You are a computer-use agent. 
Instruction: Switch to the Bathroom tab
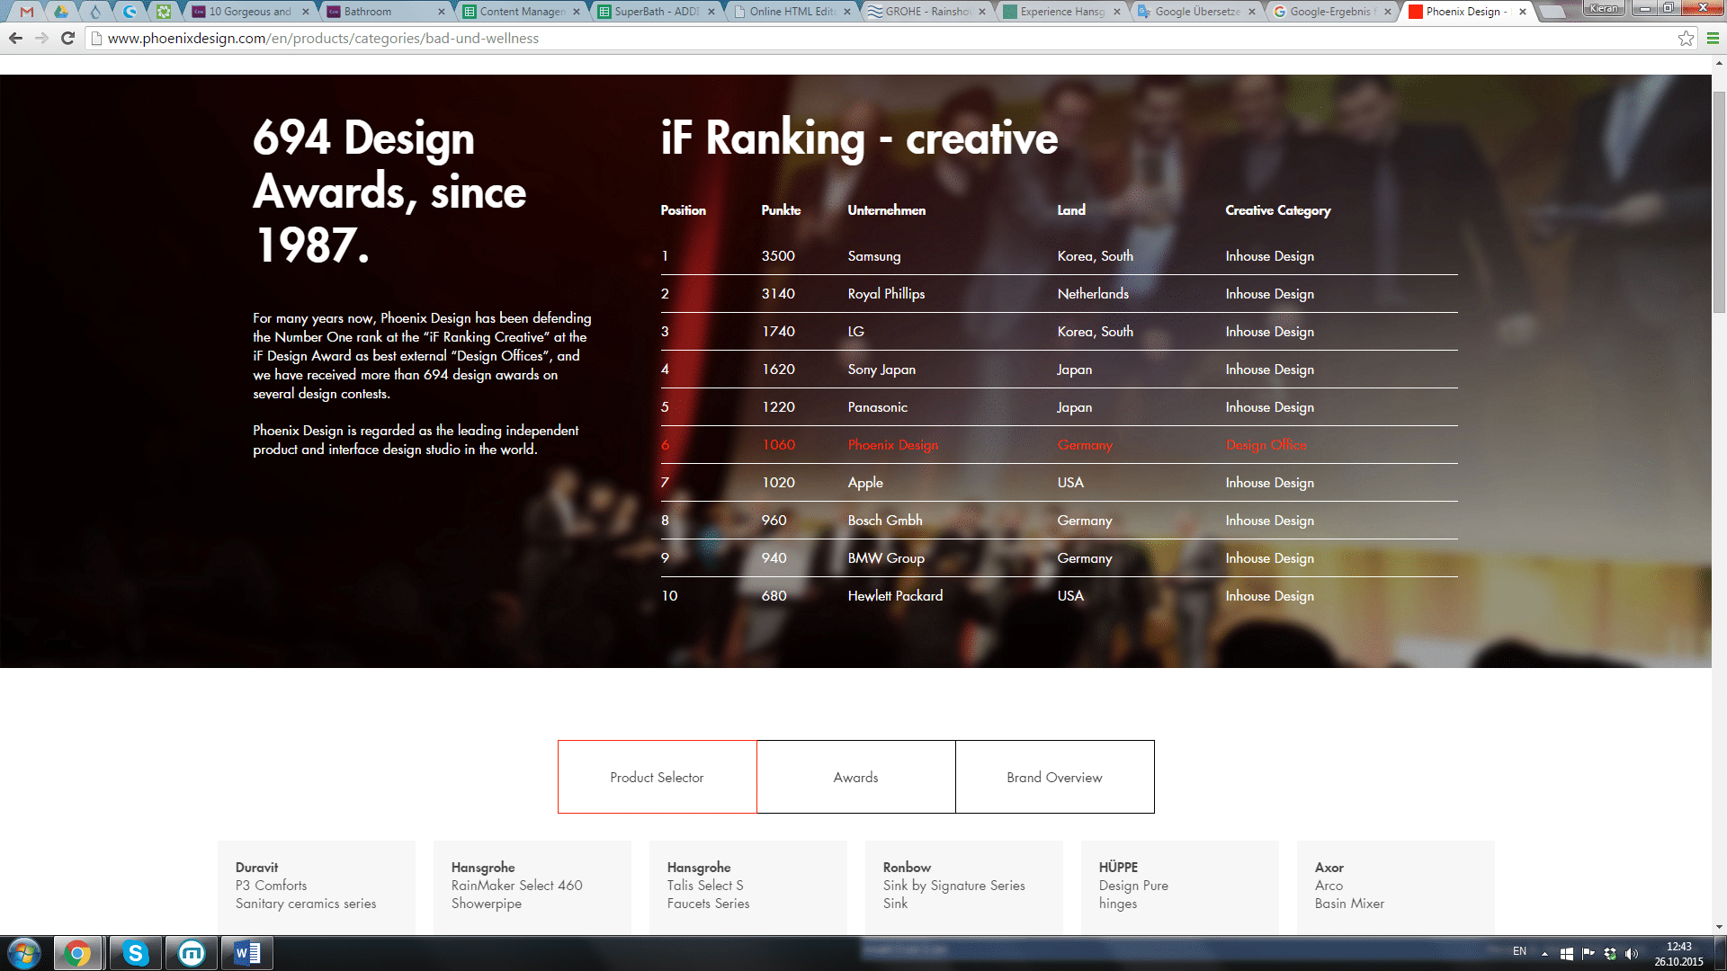click(x=385, y=12)
